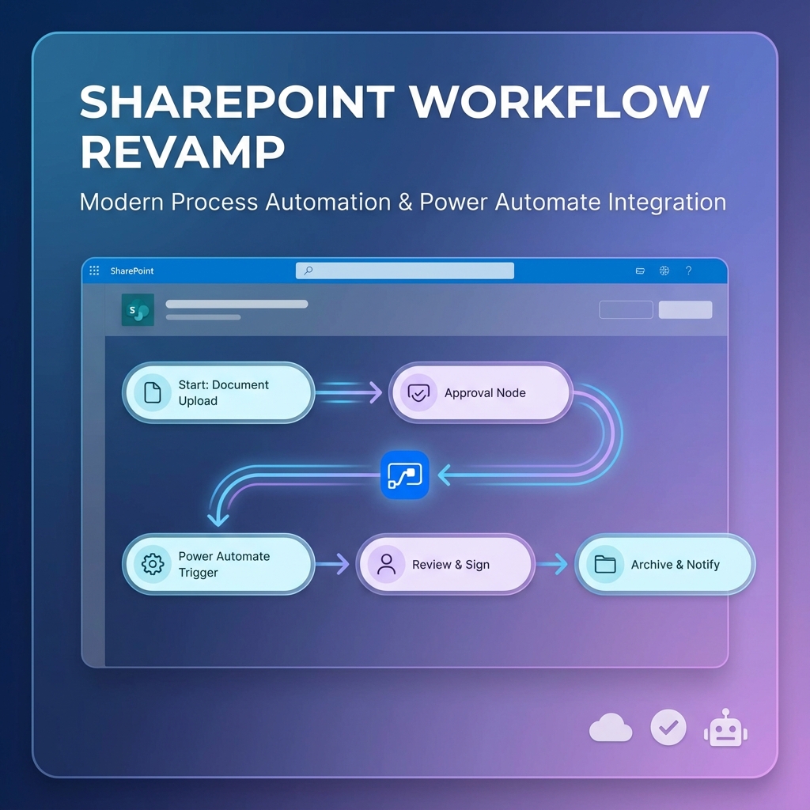Click the Power Automate flow icon
This screenshot has height=810, width=810.
click(x=406, y=475)
